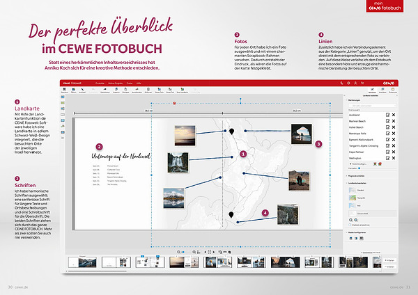Click the Entfernen trash icon in toolbar
The image size is (418, 295).
[x=148, y=90]
